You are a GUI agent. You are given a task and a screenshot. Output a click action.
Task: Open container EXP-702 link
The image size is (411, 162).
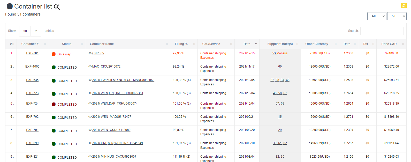click(32, 117)
